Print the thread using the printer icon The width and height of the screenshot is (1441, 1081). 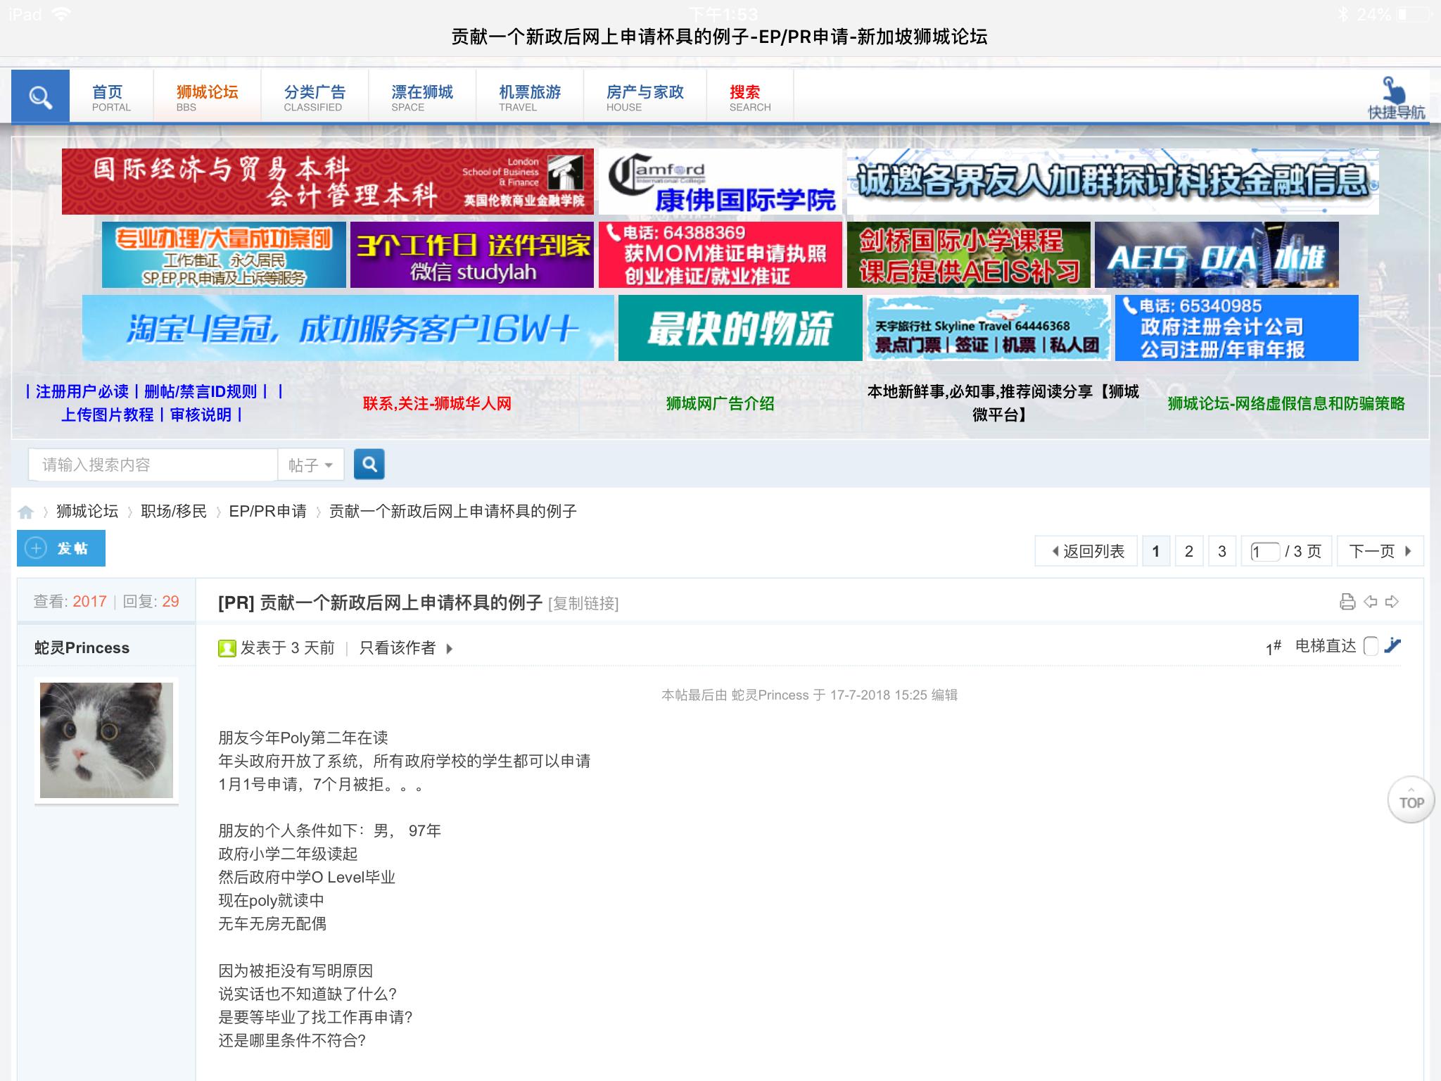click(x=1347, y=602)
